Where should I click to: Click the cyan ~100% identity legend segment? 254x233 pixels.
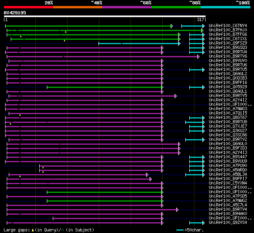pyautogui.click(x=226, y=7)
